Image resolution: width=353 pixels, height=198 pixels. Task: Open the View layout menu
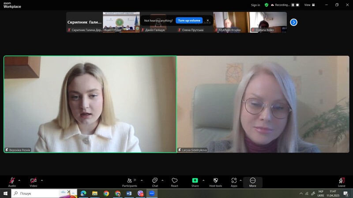pyautogui.click(x=310, y=5)
